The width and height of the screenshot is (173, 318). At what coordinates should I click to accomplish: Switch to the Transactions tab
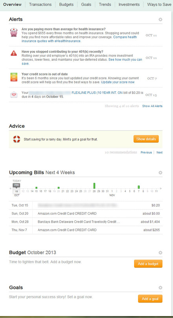pos(40,4)
